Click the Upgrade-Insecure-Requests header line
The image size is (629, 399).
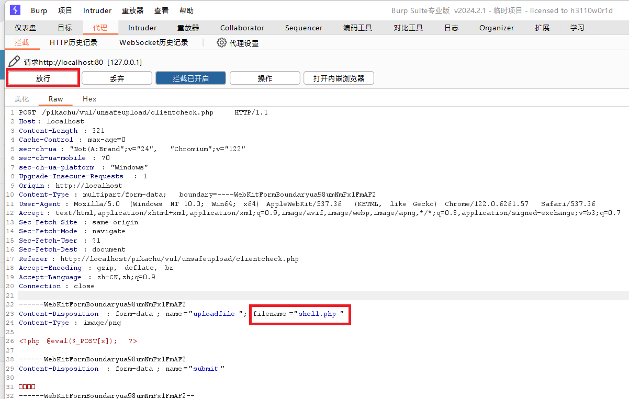(x=83, y=176)
